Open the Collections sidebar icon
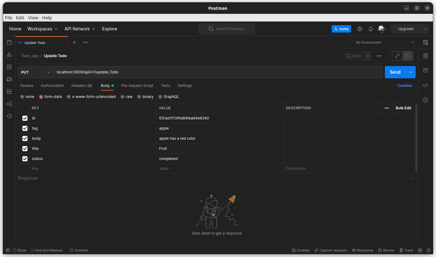Image resolution: width=436 pixels, height=257 pixels. click(9, 42)
